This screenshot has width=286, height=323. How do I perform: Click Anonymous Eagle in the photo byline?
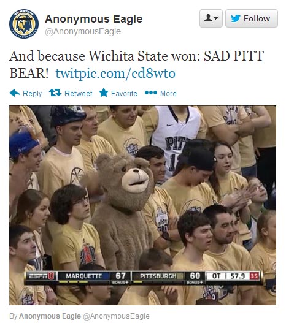(50, 316)
